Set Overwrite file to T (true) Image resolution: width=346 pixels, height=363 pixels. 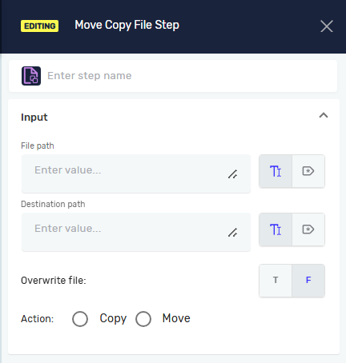pos(276,281)
